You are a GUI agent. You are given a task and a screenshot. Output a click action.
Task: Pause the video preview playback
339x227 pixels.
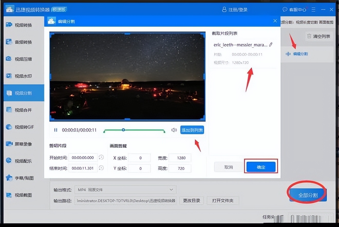pos(56,130)
